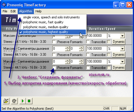Click the Duration/Speed column header

click(102, 29)
